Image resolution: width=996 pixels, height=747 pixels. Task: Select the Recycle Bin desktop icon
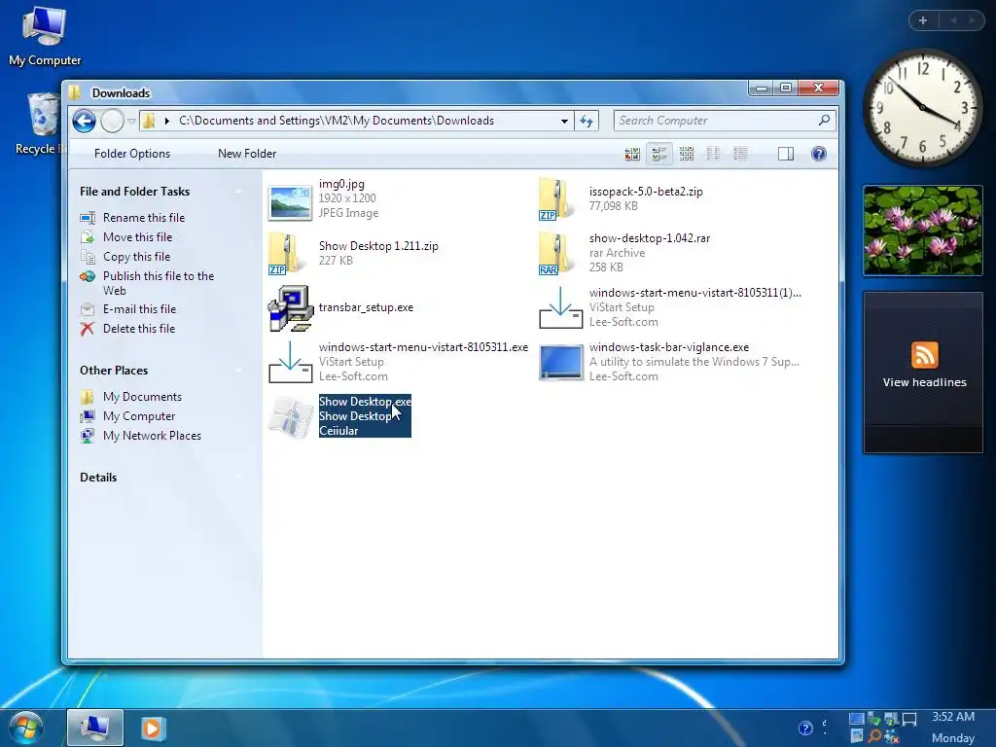point(42,124)
